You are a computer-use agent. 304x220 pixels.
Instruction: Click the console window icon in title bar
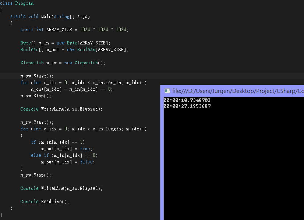click(167, 91)
